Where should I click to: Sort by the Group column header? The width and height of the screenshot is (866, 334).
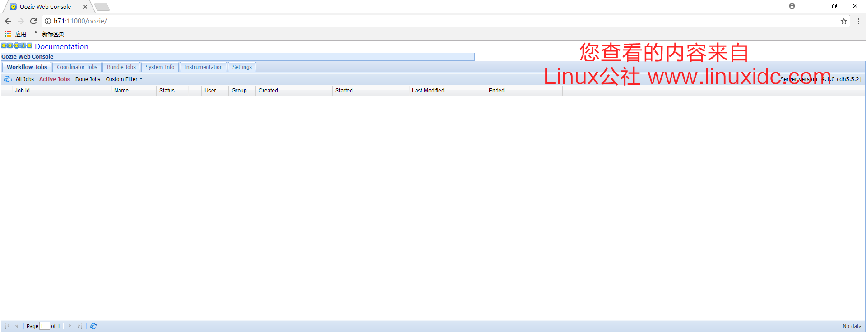pos(242,91)
